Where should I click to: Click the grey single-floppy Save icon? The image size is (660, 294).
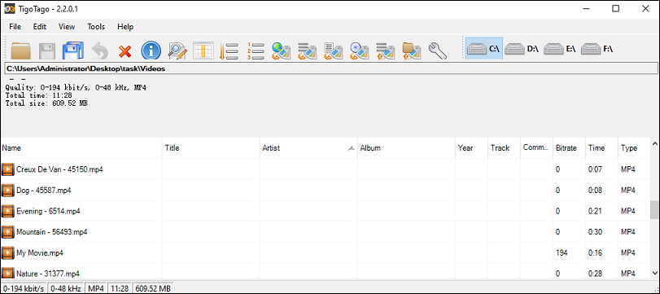(47, 51)
